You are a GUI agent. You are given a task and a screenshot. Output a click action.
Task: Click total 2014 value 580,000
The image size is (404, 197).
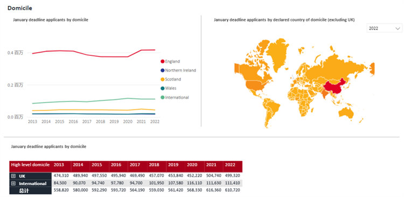[80, 191]
